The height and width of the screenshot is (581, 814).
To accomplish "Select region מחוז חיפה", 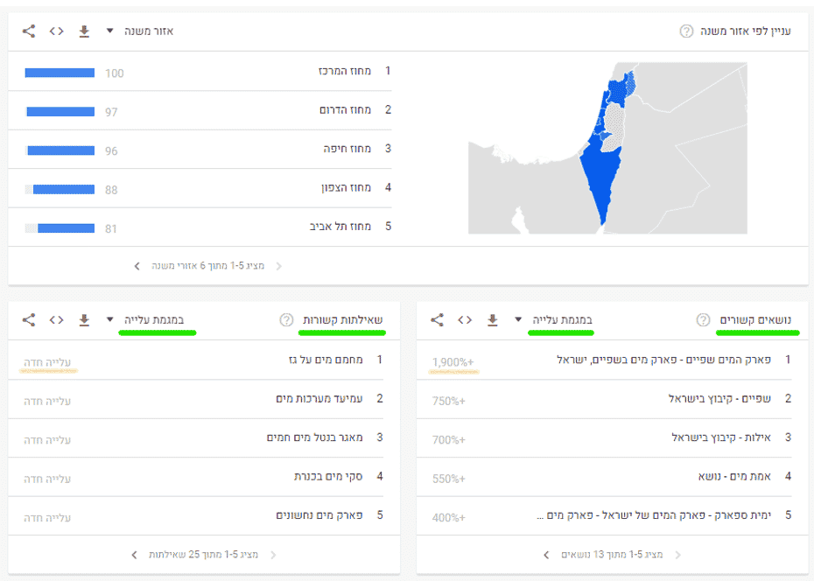I will point(347,149).
